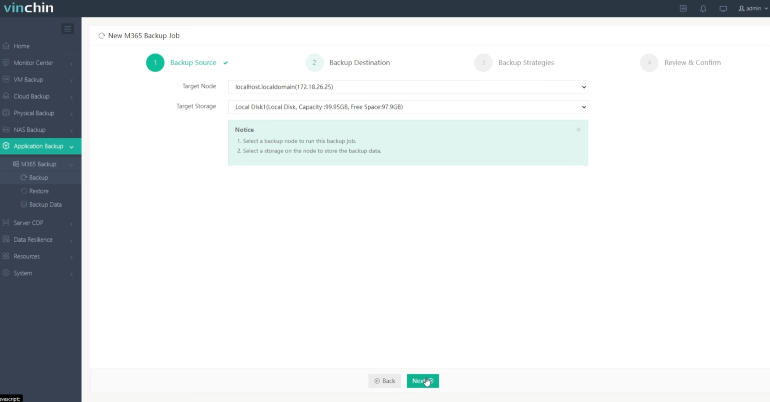The width and height of the screenshot is (770, 402).
Task: Close the Notice box
Action: [578, 130]
